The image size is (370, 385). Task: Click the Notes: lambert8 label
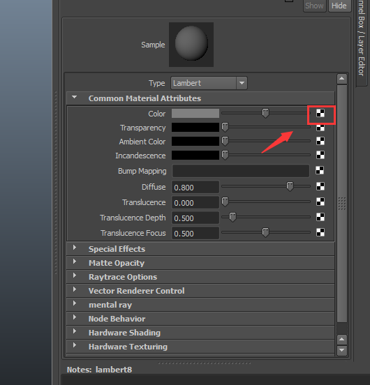tap(100, 370)
